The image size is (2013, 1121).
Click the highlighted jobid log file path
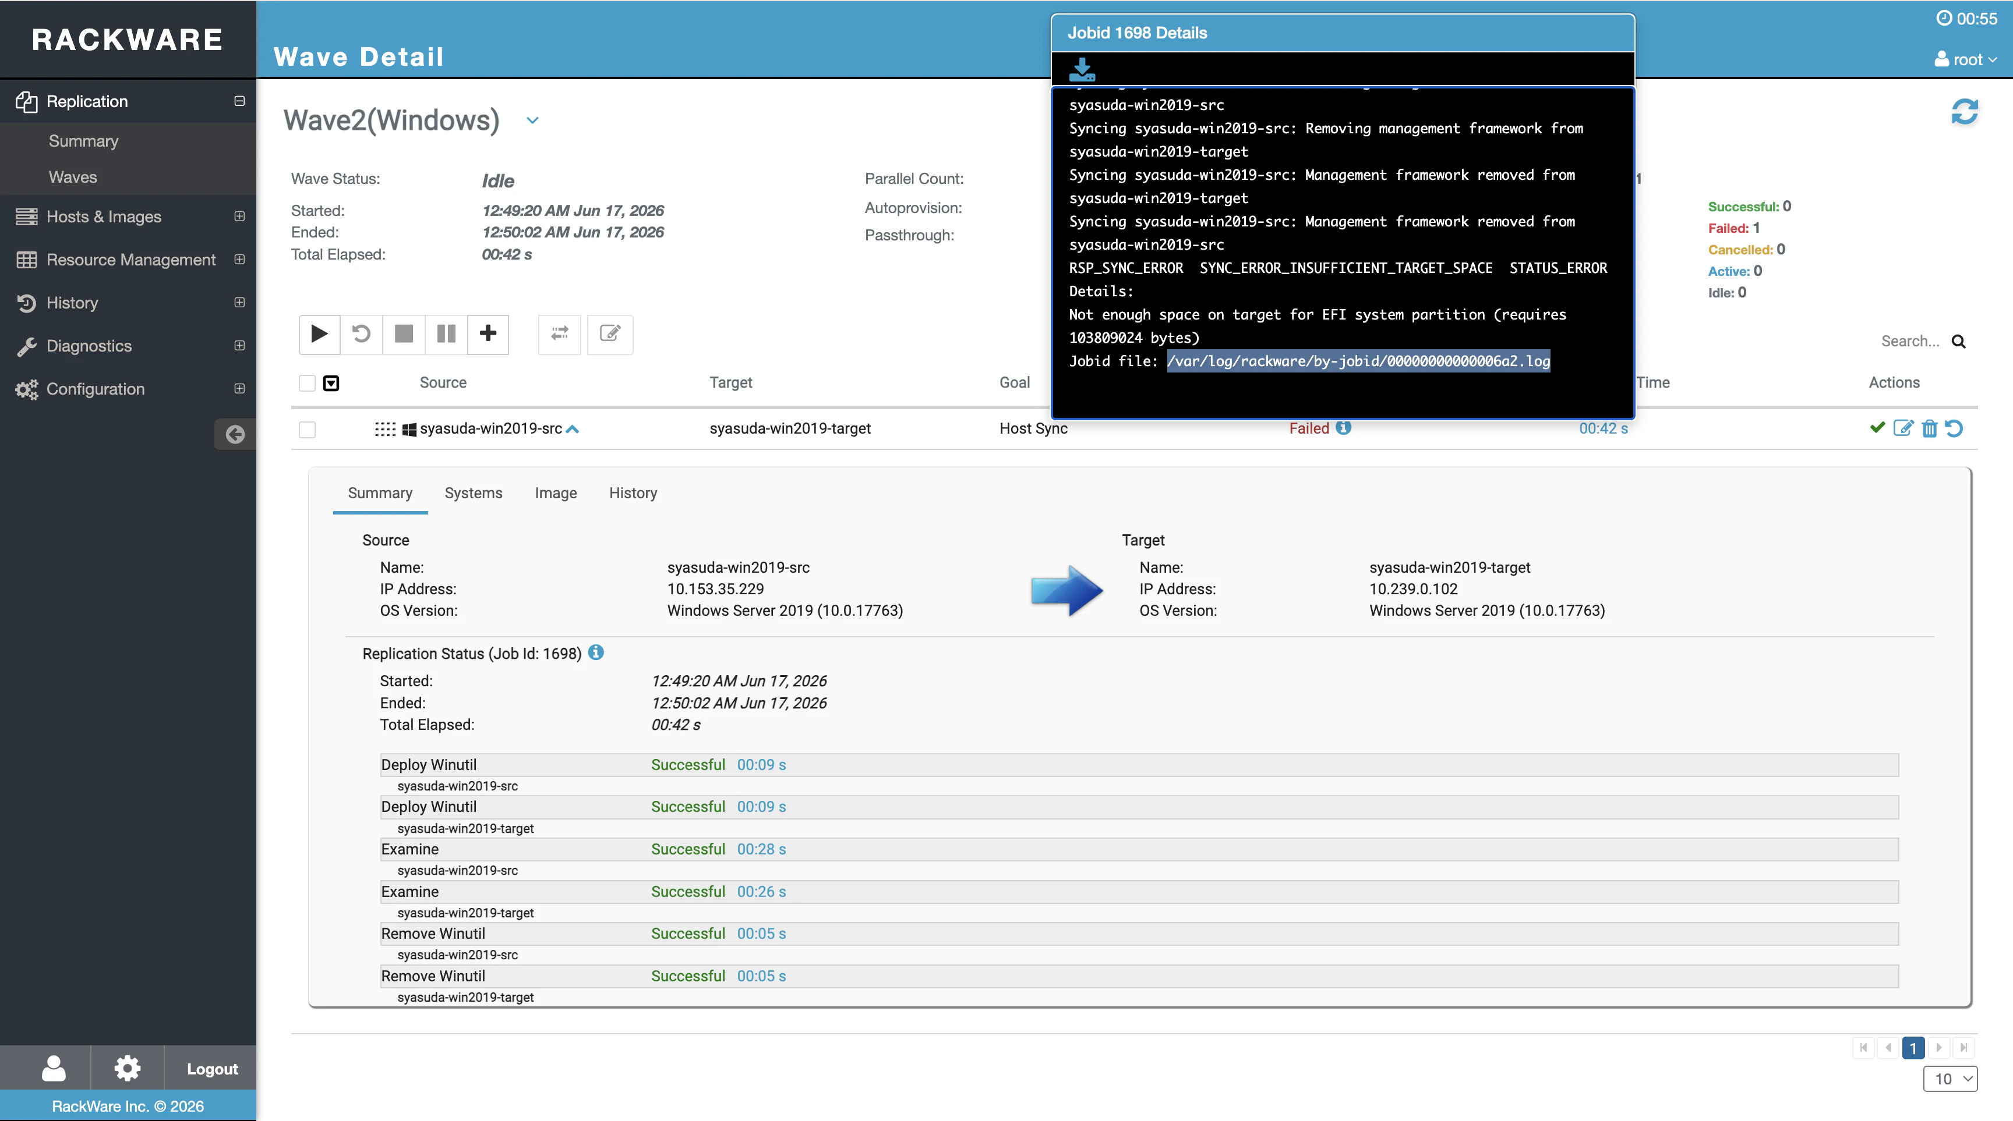point(1358,361)
